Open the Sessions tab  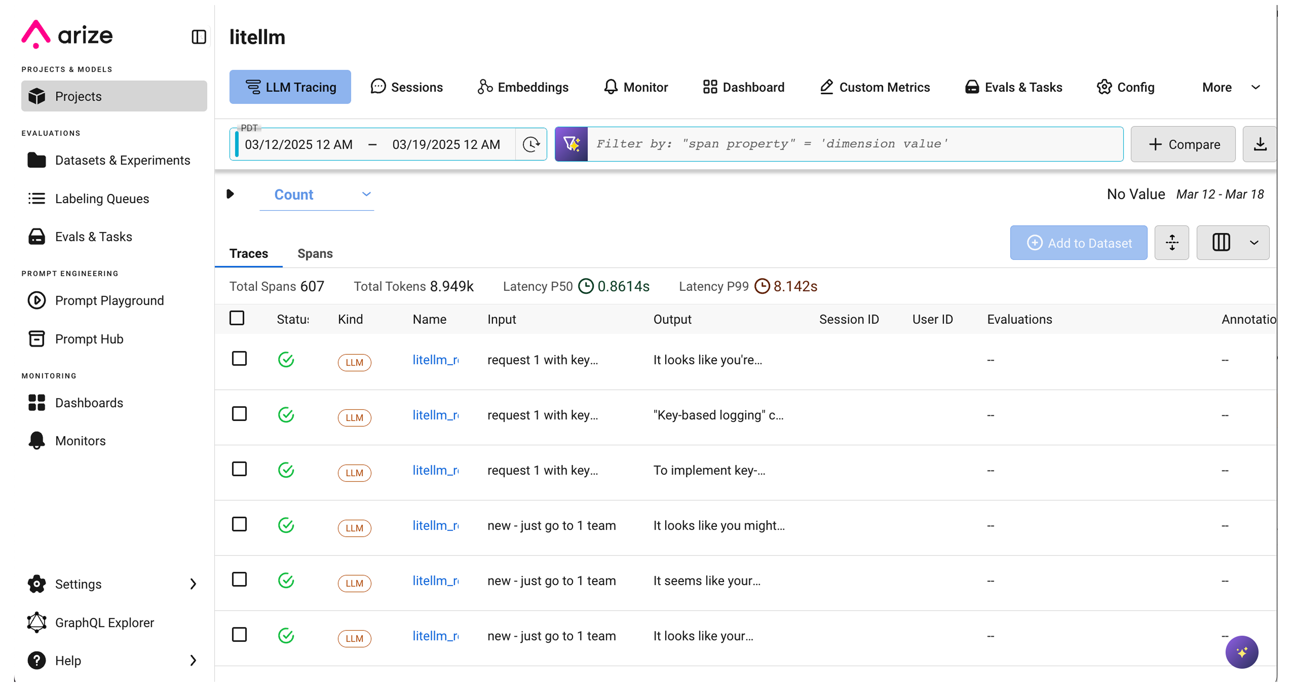click(407, 87)
